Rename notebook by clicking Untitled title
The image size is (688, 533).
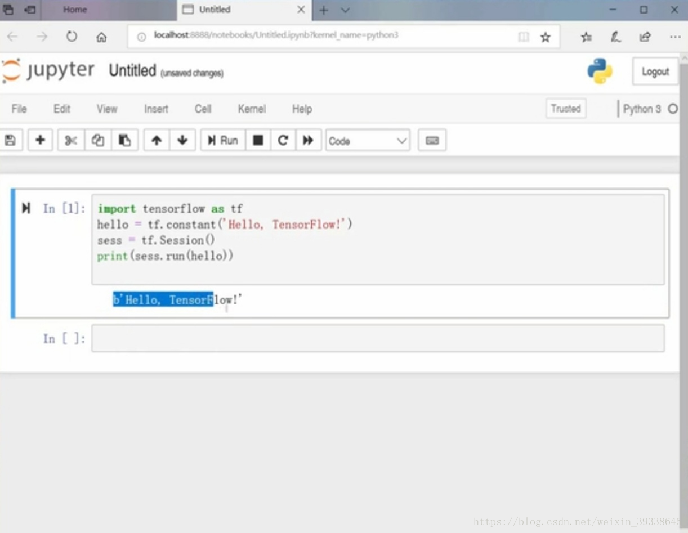click(x=132, y=71)
